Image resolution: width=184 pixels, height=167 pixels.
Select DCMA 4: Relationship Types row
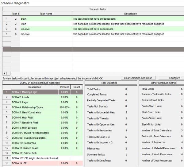pos(43,107)
